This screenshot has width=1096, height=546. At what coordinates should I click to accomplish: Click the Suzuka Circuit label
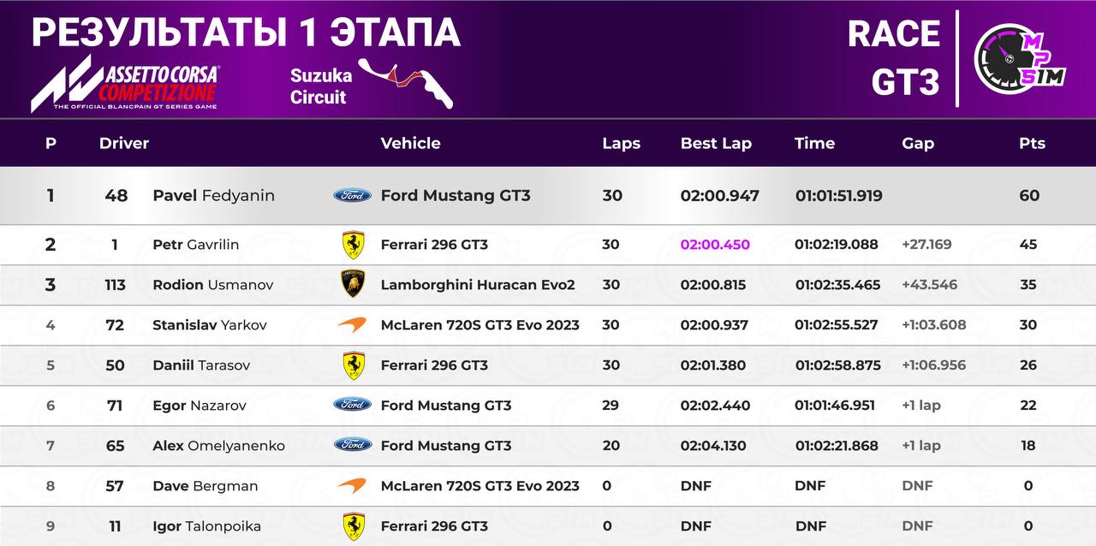[x=321, y=86]
